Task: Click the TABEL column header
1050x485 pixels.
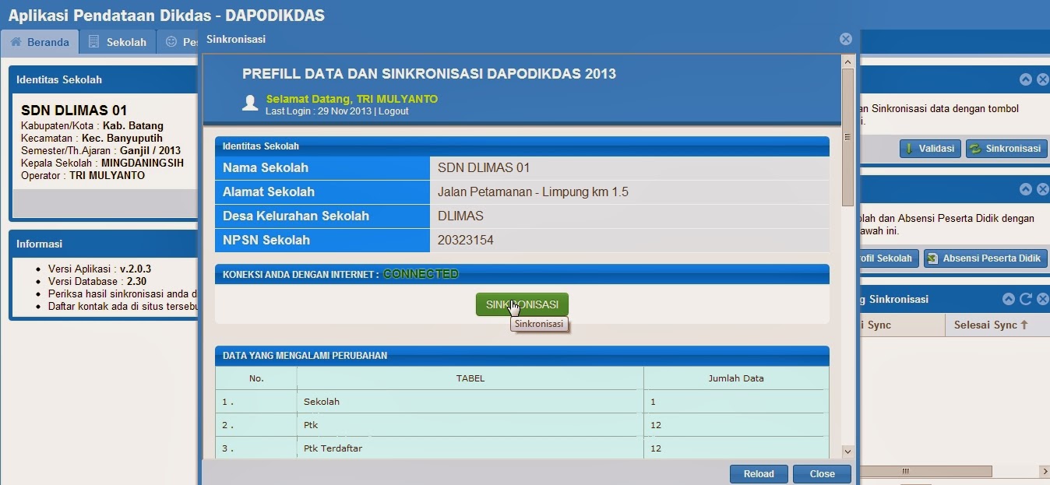Action: pos(470,378)
